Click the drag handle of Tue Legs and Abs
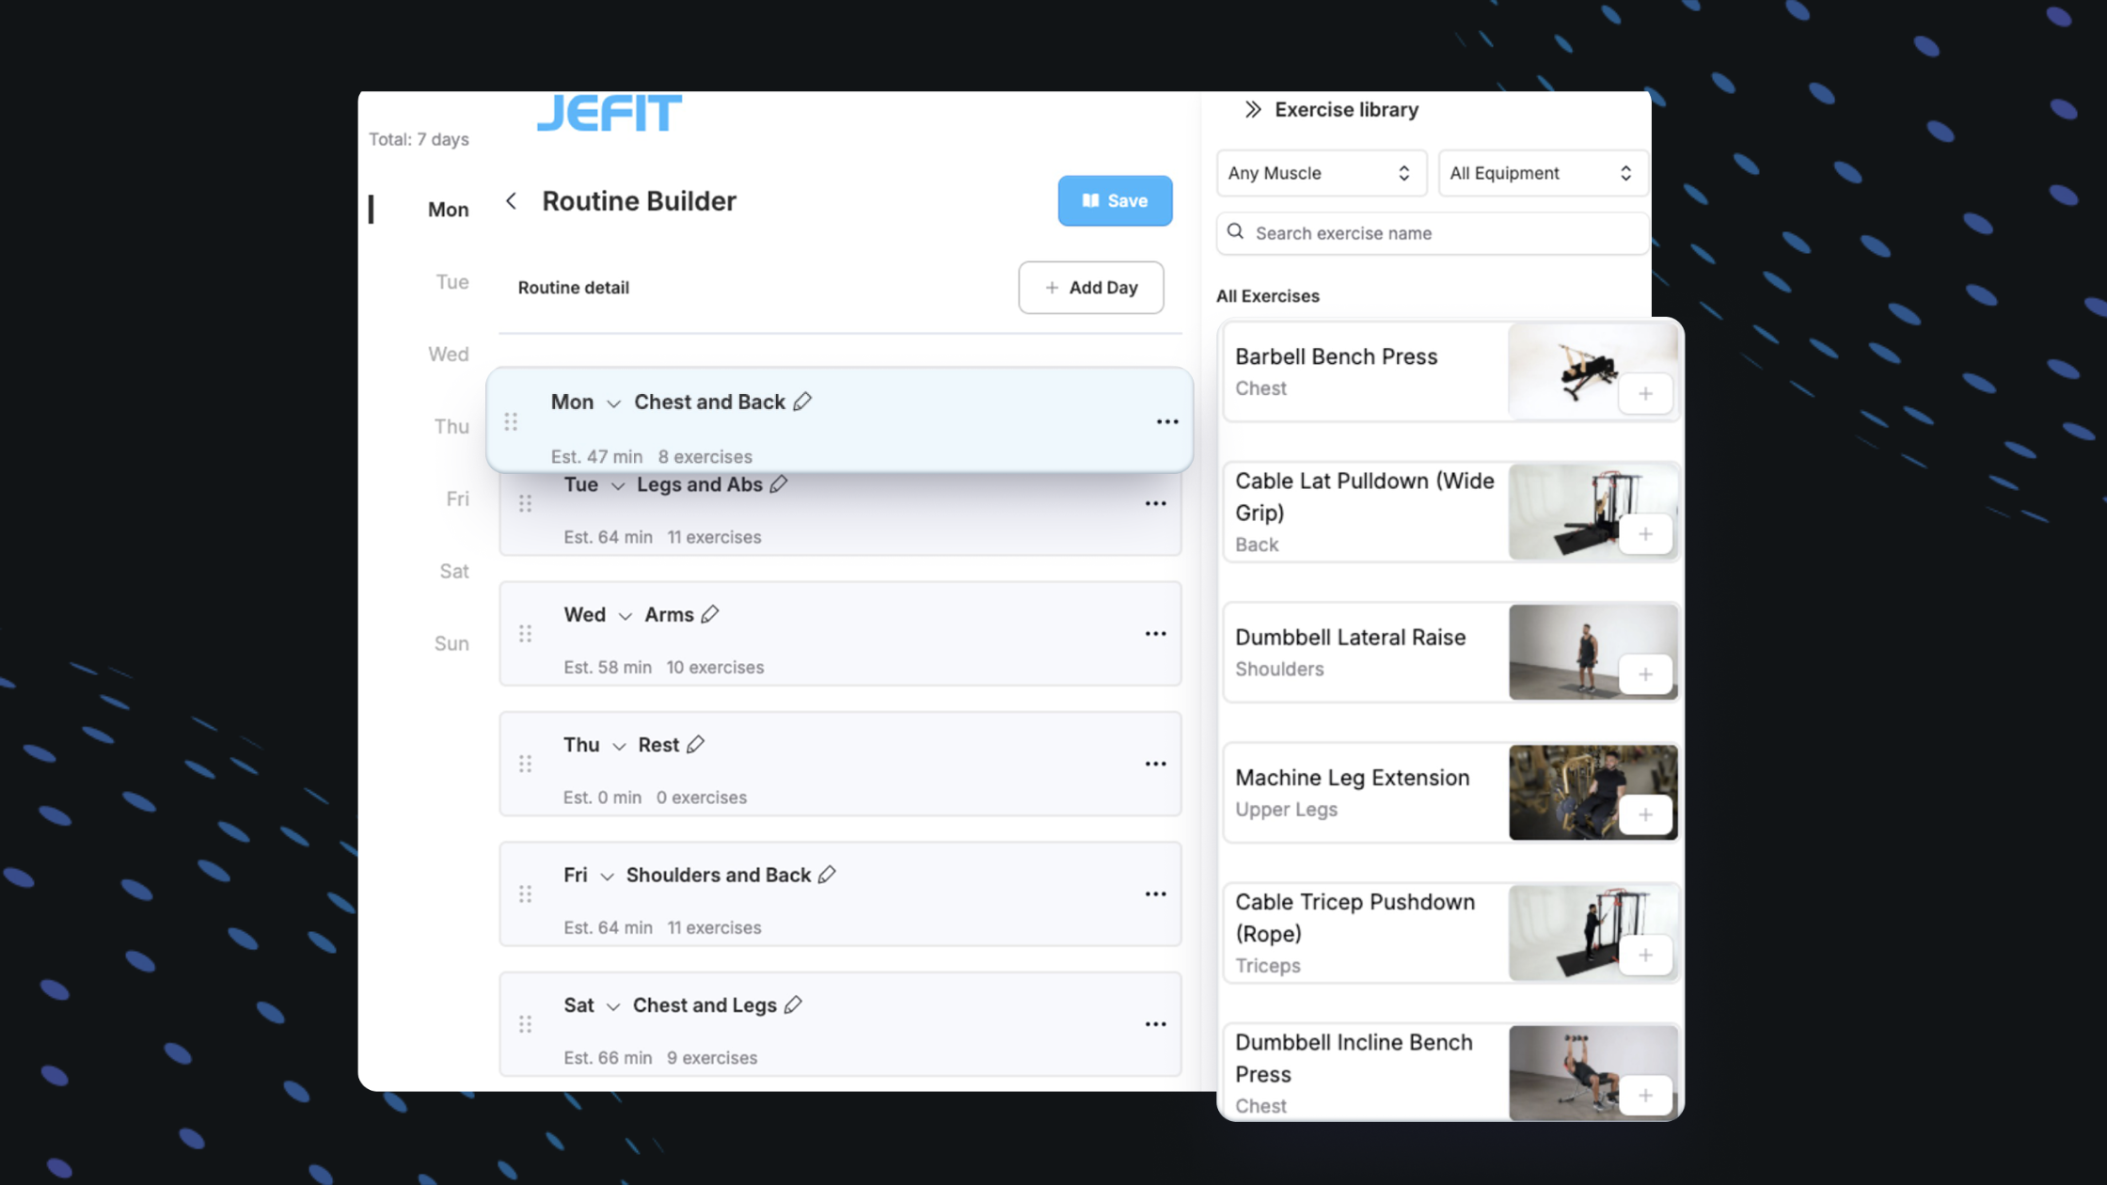 click(x=525, y=503)
